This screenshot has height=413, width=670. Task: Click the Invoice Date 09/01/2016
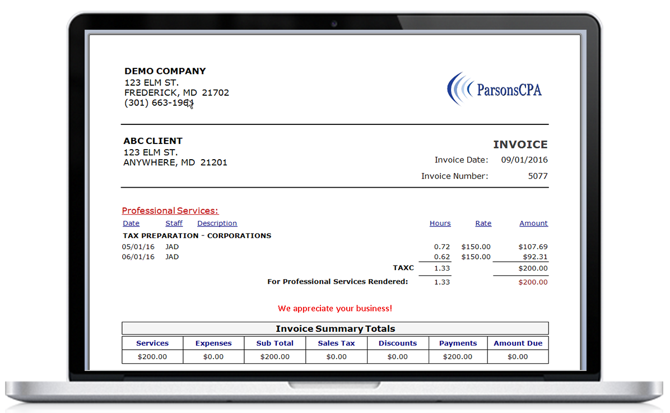[525, 160]
